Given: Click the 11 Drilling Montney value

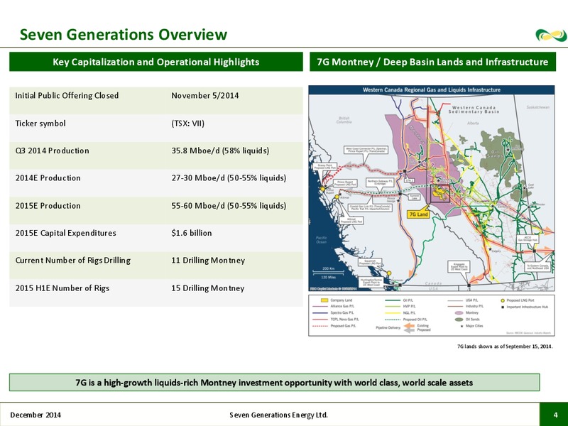Looking at the screenshot, I should [x=208, y=261].
